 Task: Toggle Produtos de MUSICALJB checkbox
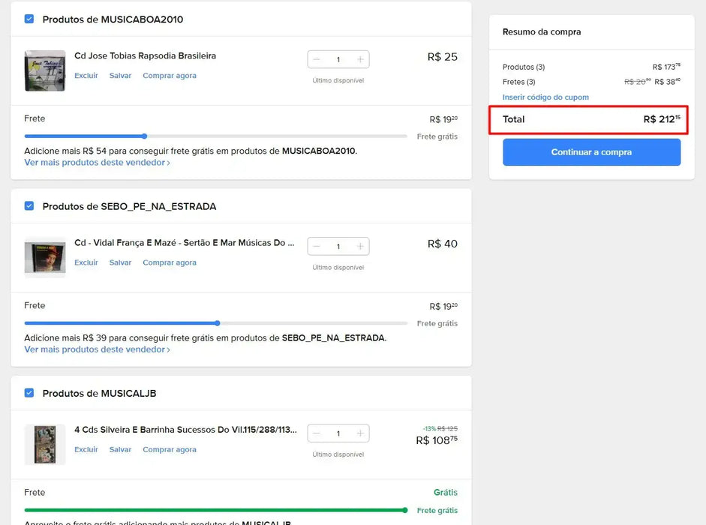point(29,393)
